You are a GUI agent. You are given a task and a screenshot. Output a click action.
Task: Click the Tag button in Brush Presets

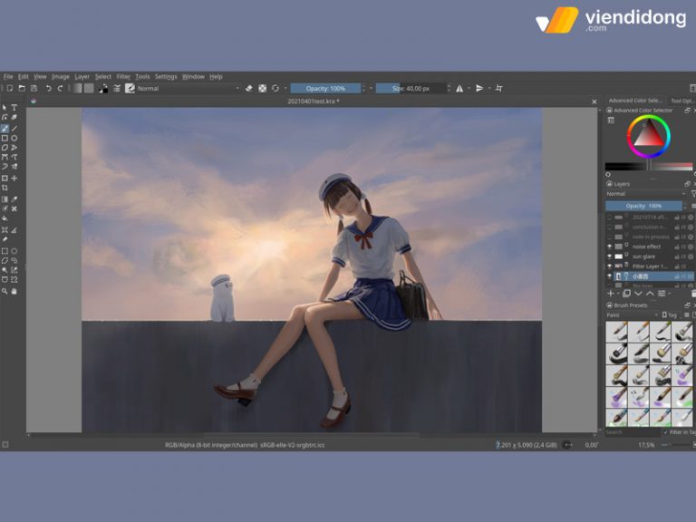(x=670, y=314)
